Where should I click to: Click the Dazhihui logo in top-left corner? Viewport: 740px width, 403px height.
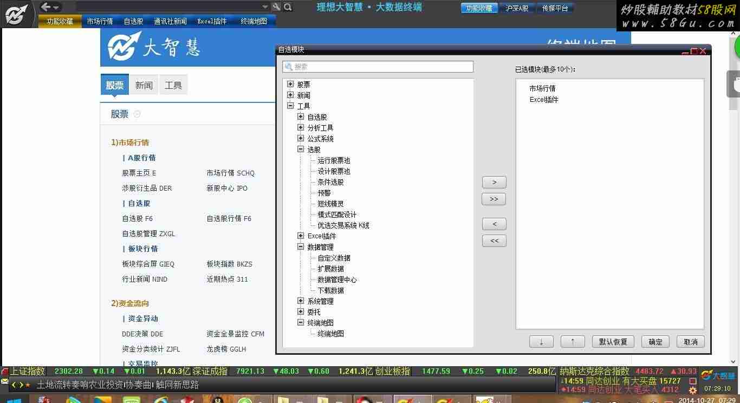pyautogui.click(x=17, y=14)
